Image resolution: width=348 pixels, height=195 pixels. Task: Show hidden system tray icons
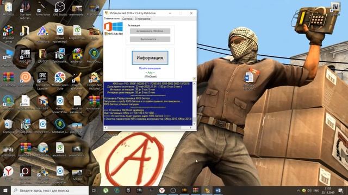[298, 190]
